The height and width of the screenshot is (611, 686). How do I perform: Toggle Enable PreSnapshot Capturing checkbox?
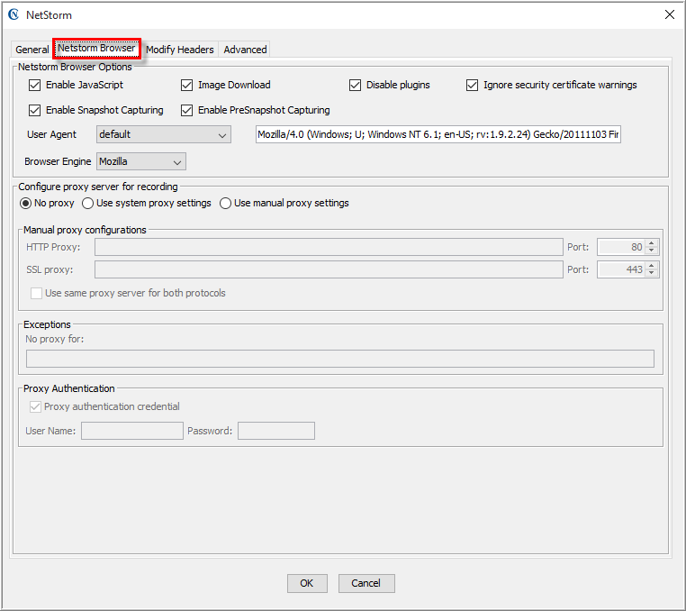point(187,110)
